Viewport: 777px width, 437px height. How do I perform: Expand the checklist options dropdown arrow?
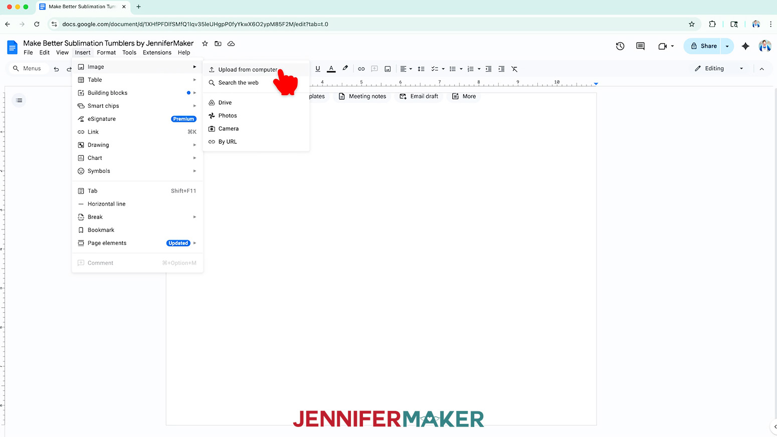tap(443, 69)
